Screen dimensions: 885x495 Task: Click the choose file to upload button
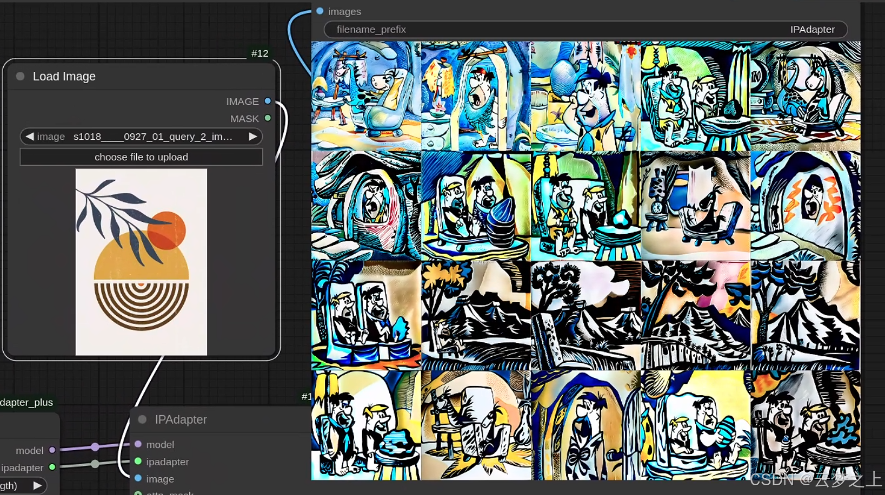click(141, 157)
